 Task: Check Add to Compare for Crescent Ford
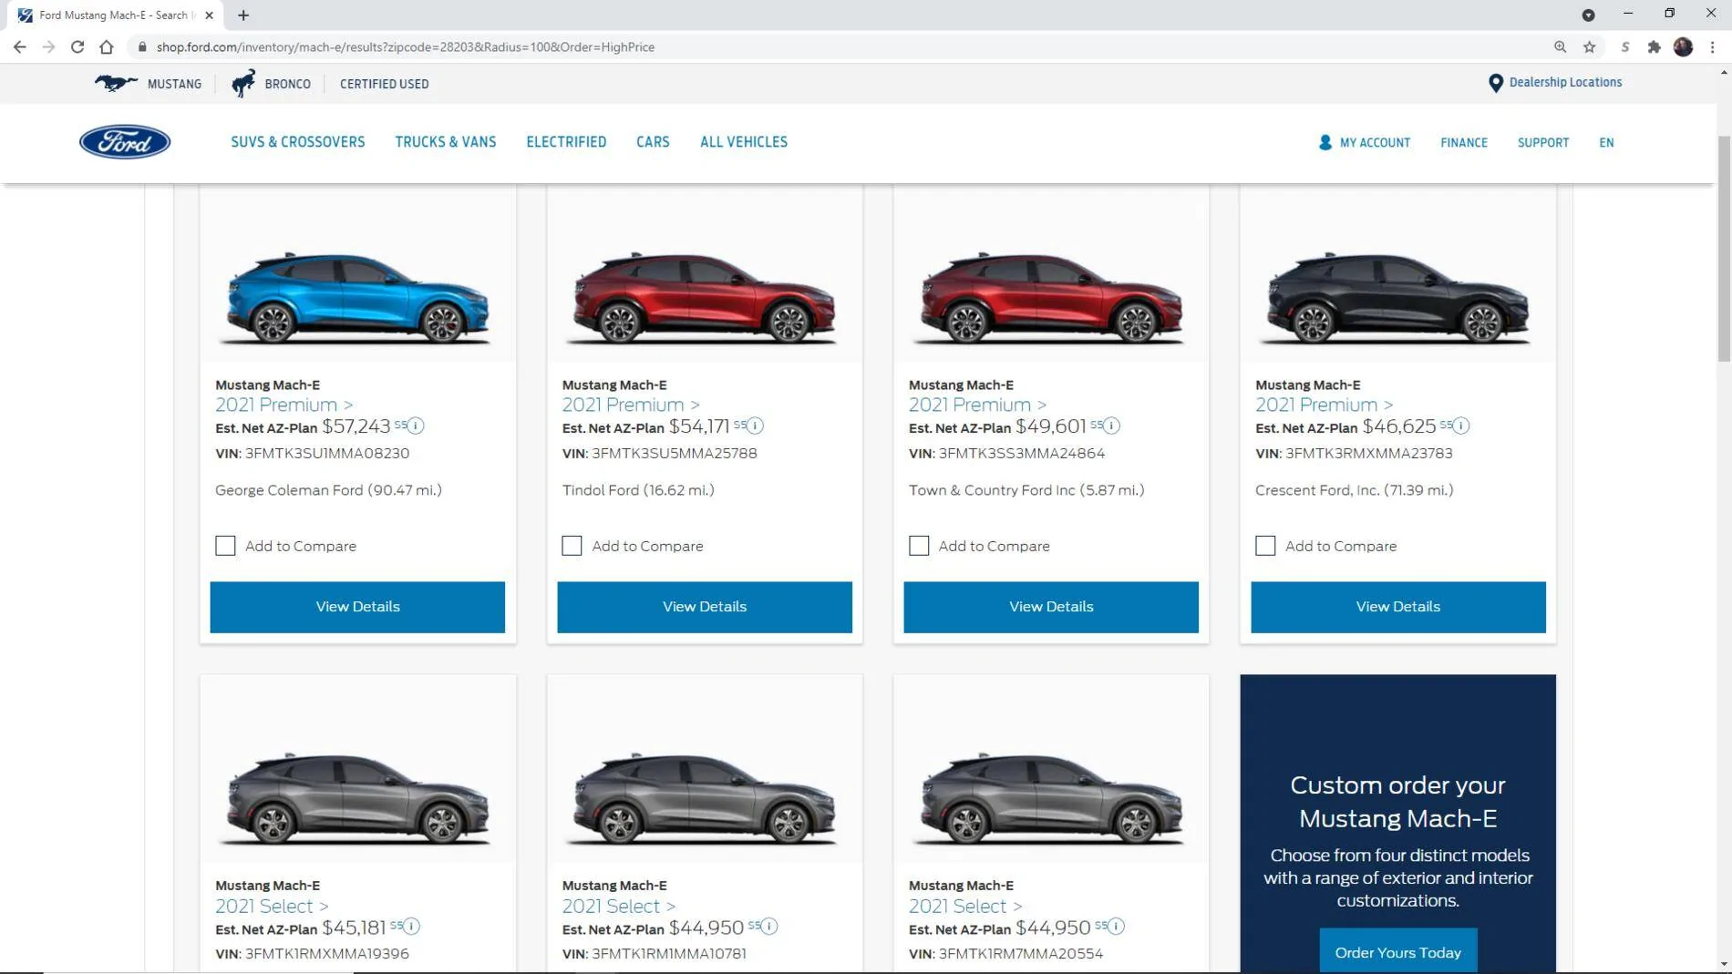(x=1265, y=546)
